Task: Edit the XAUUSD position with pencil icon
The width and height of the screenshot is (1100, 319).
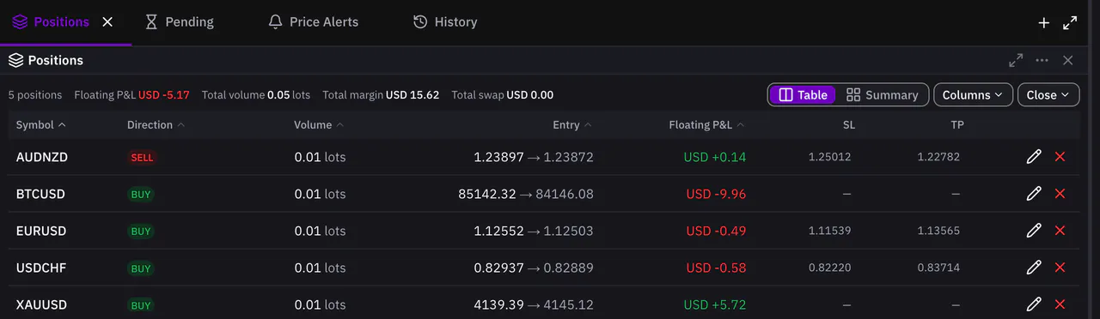Action: pyautogui.click(x=1034, y=304)
